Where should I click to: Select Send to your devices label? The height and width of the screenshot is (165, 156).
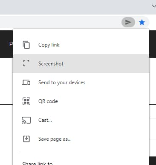[x=62, y=82]
